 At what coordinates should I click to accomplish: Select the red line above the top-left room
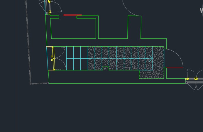pyautogui.click(x=72, y=15)
